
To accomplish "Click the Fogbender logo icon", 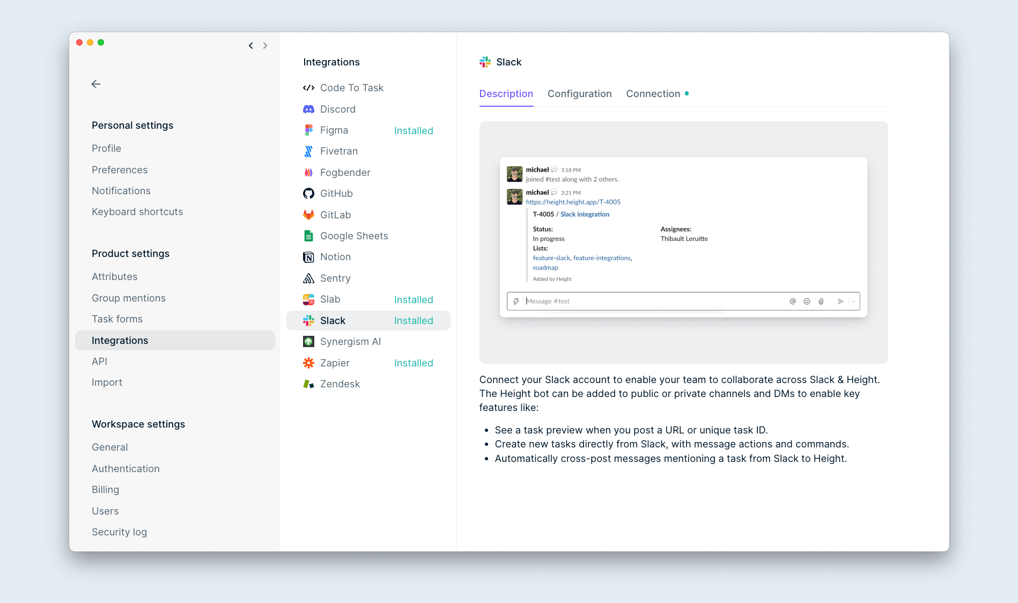I will point(308,173).
